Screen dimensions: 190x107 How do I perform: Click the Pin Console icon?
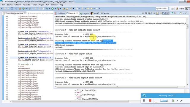(x=172, y=13)
